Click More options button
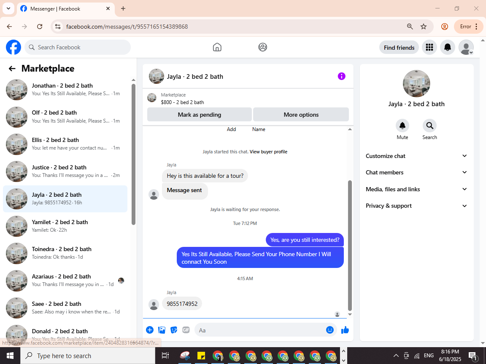 (301, 115)
